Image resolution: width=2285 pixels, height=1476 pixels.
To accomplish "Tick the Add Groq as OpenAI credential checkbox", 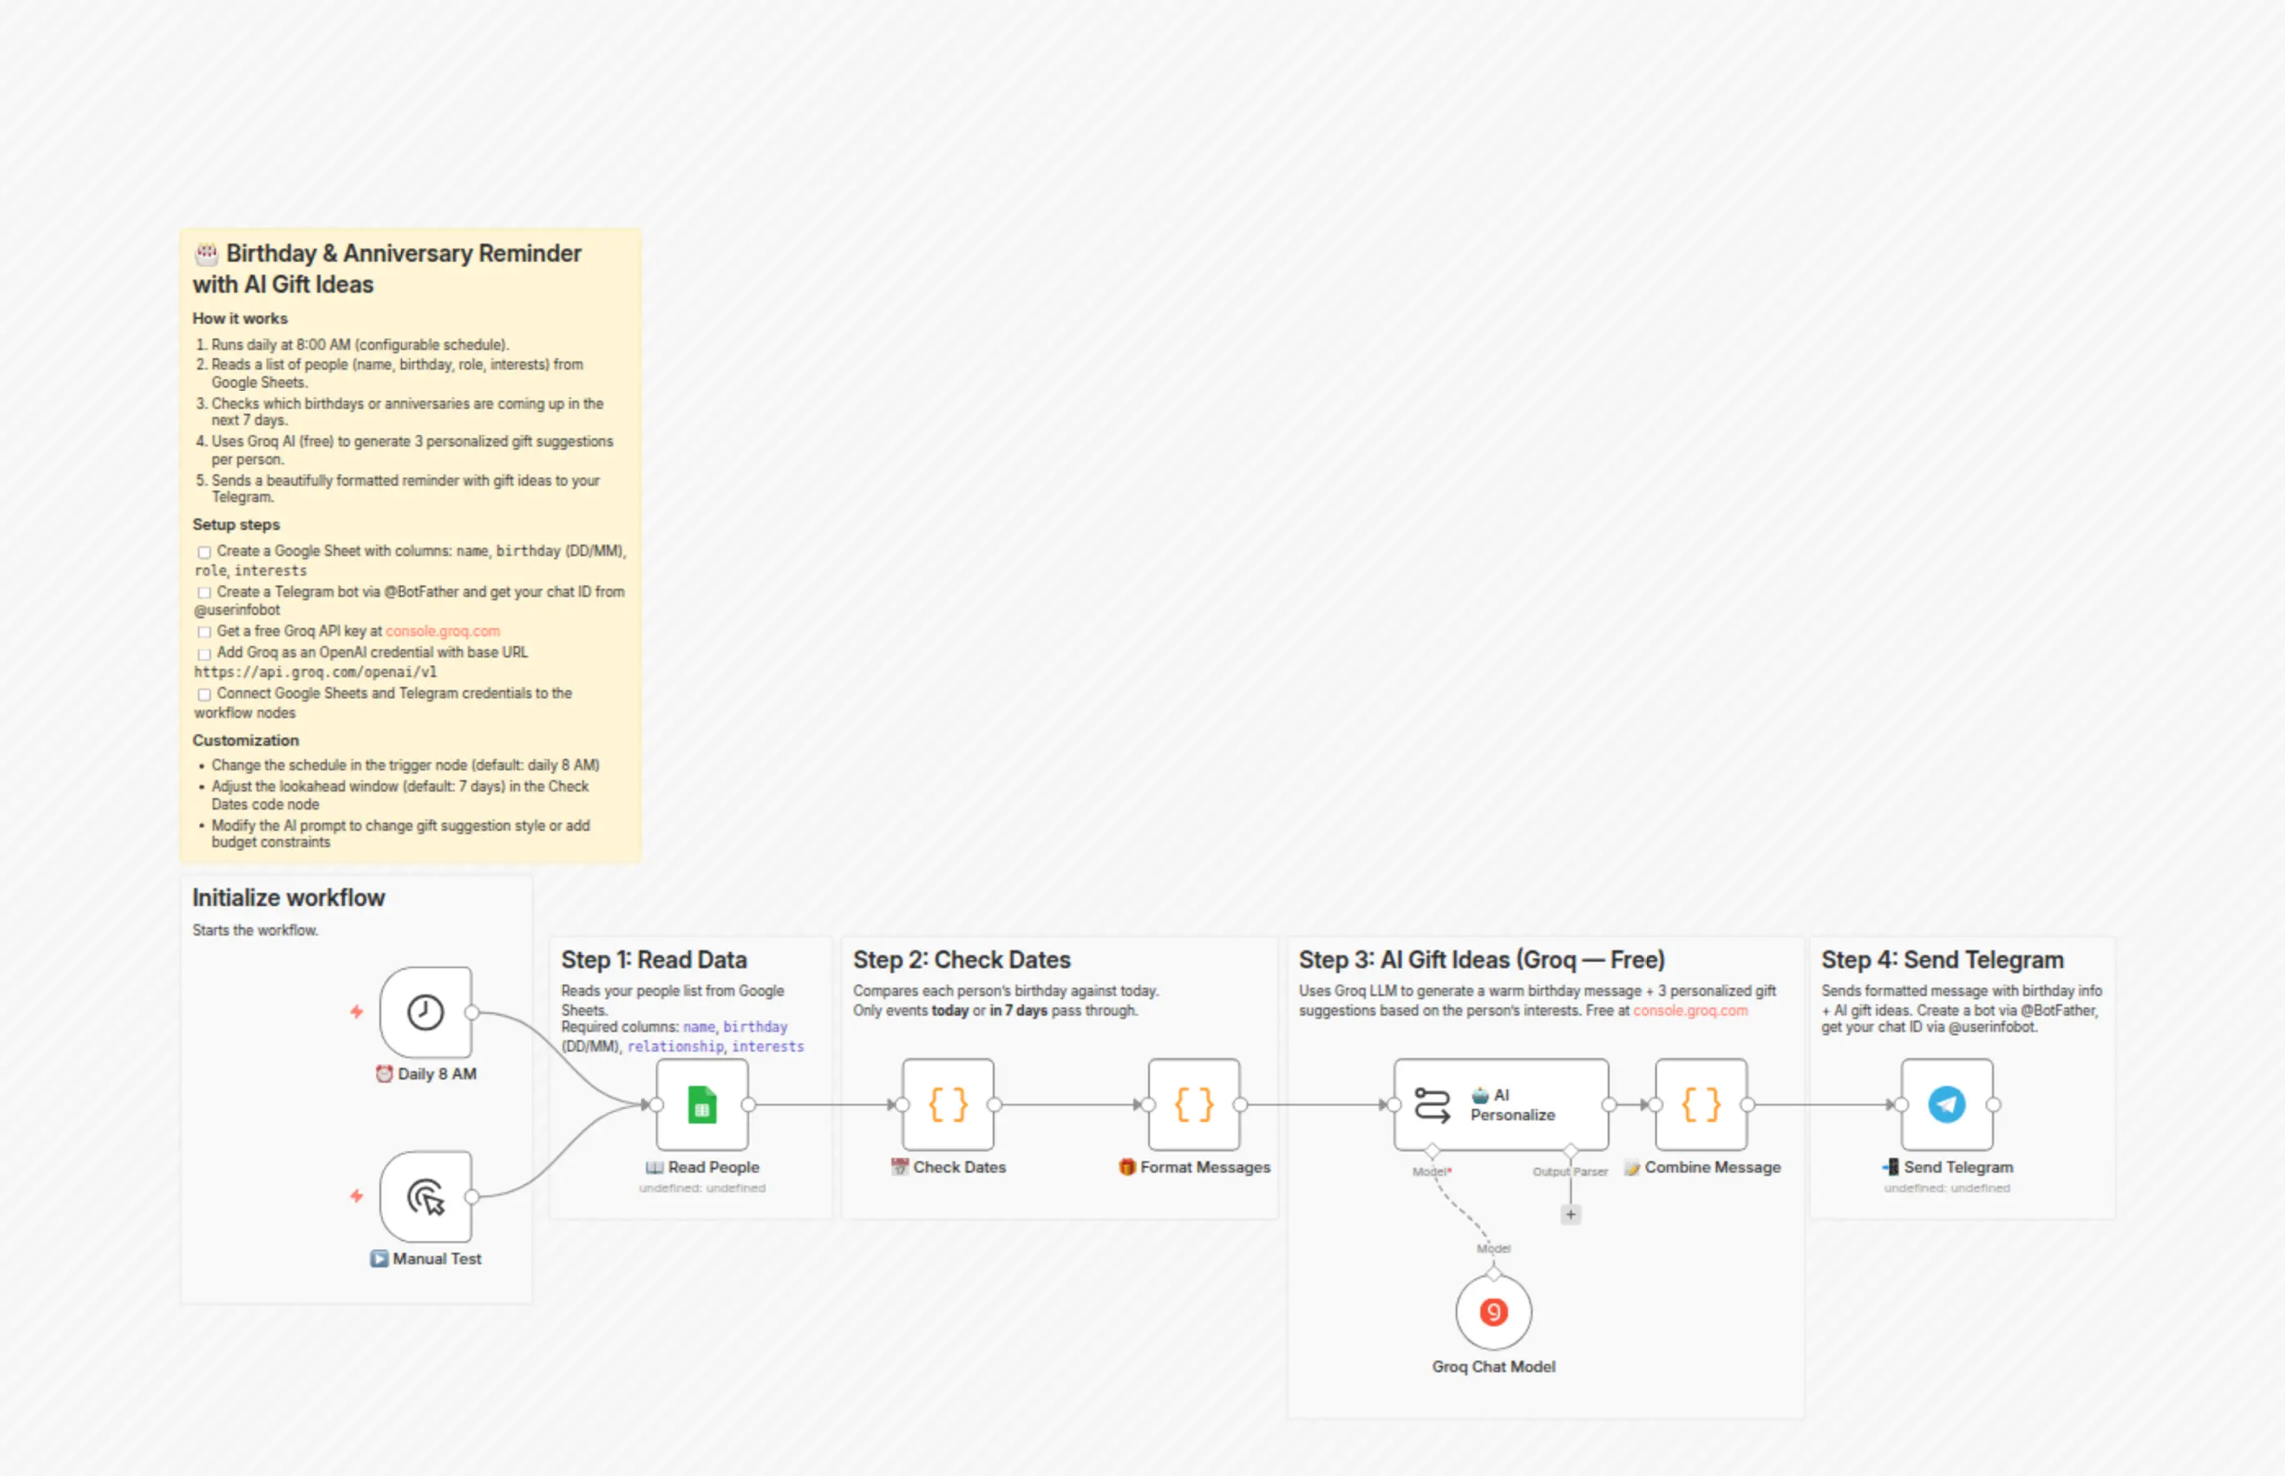I will coord(204,653).
